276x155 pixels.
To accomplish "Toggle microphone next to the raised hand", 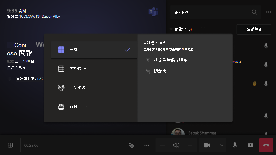I will coord(266,84).
